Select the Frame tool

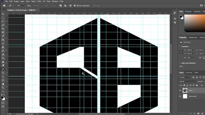(3, 32)
